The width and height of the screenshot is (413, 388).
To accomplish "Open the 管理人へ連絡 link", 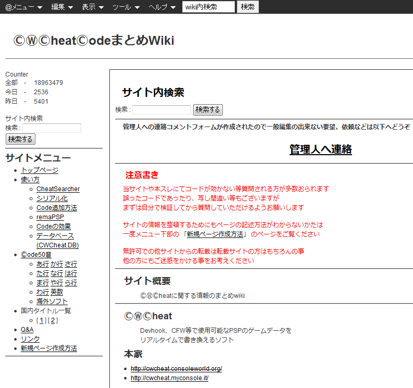I will pos(320,149).
